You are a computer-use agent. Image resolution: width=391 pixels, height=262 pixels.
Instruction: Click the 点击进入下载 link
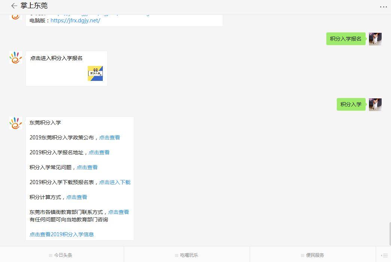point(115,182)
